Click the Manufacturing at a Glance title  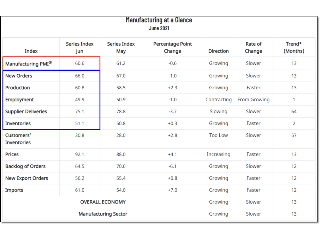pyautogui.click(x=159, y=20)
